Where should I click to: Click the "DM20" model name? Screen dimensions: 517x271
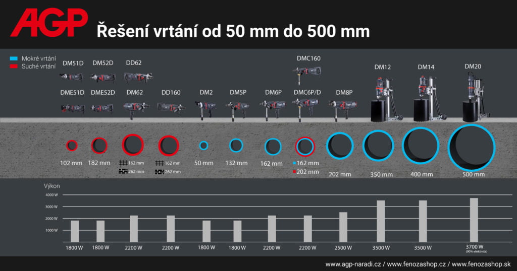coord(473,66)
